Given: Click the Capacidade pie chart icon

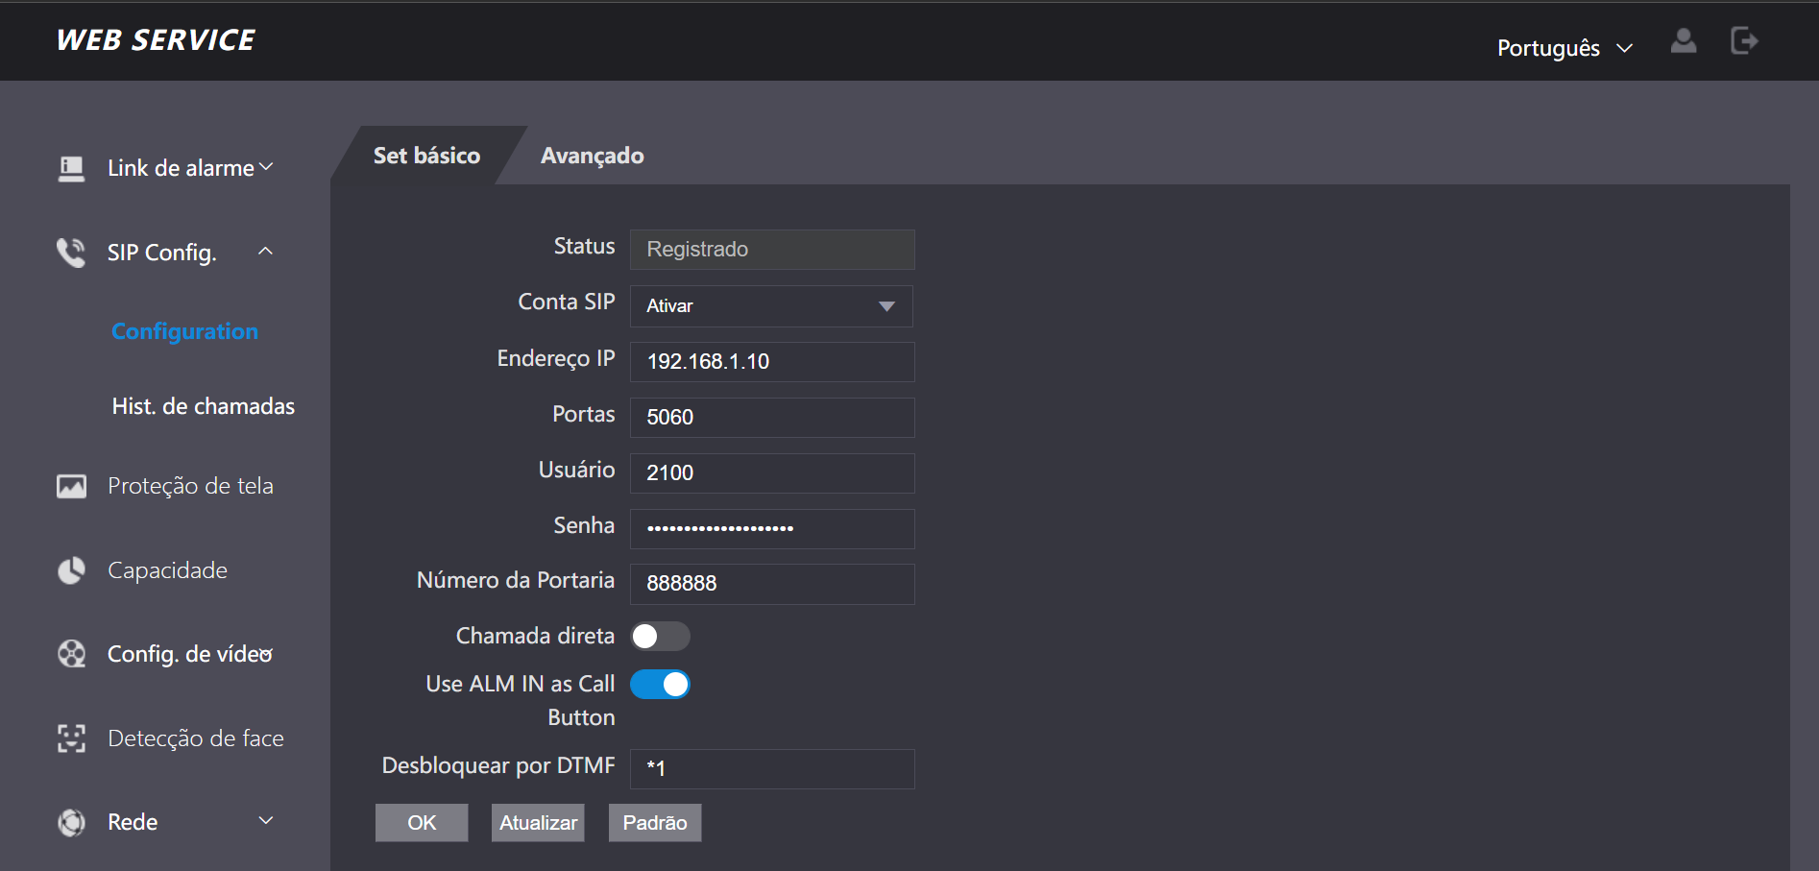Looking at the screenshot, I should tap(71, 570).
